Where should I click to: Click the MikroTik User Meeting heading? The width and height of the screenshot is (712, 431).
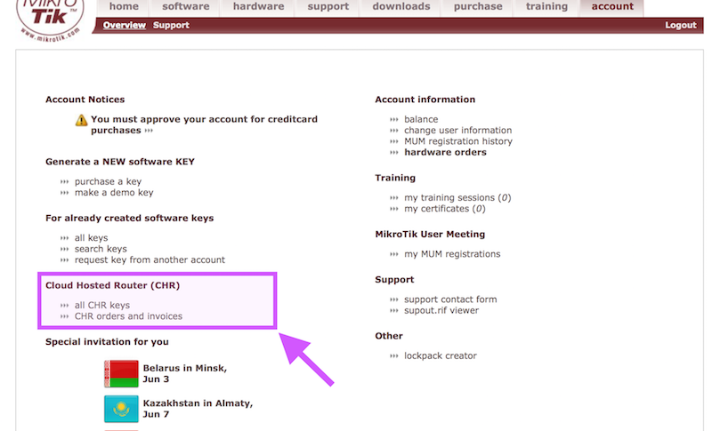pos(430,235)
